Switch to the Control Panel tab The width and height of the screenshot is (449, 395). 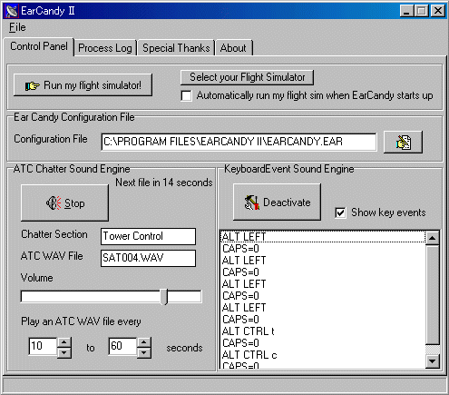[39, 46]
